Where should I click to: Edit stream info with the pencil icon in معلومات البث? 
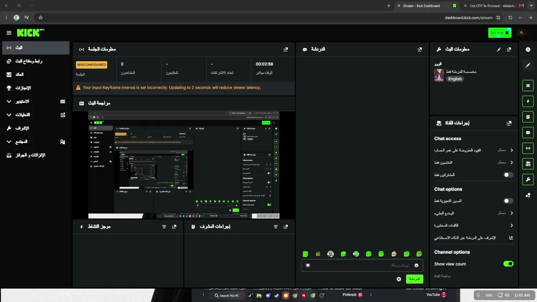tap(499, 49)
